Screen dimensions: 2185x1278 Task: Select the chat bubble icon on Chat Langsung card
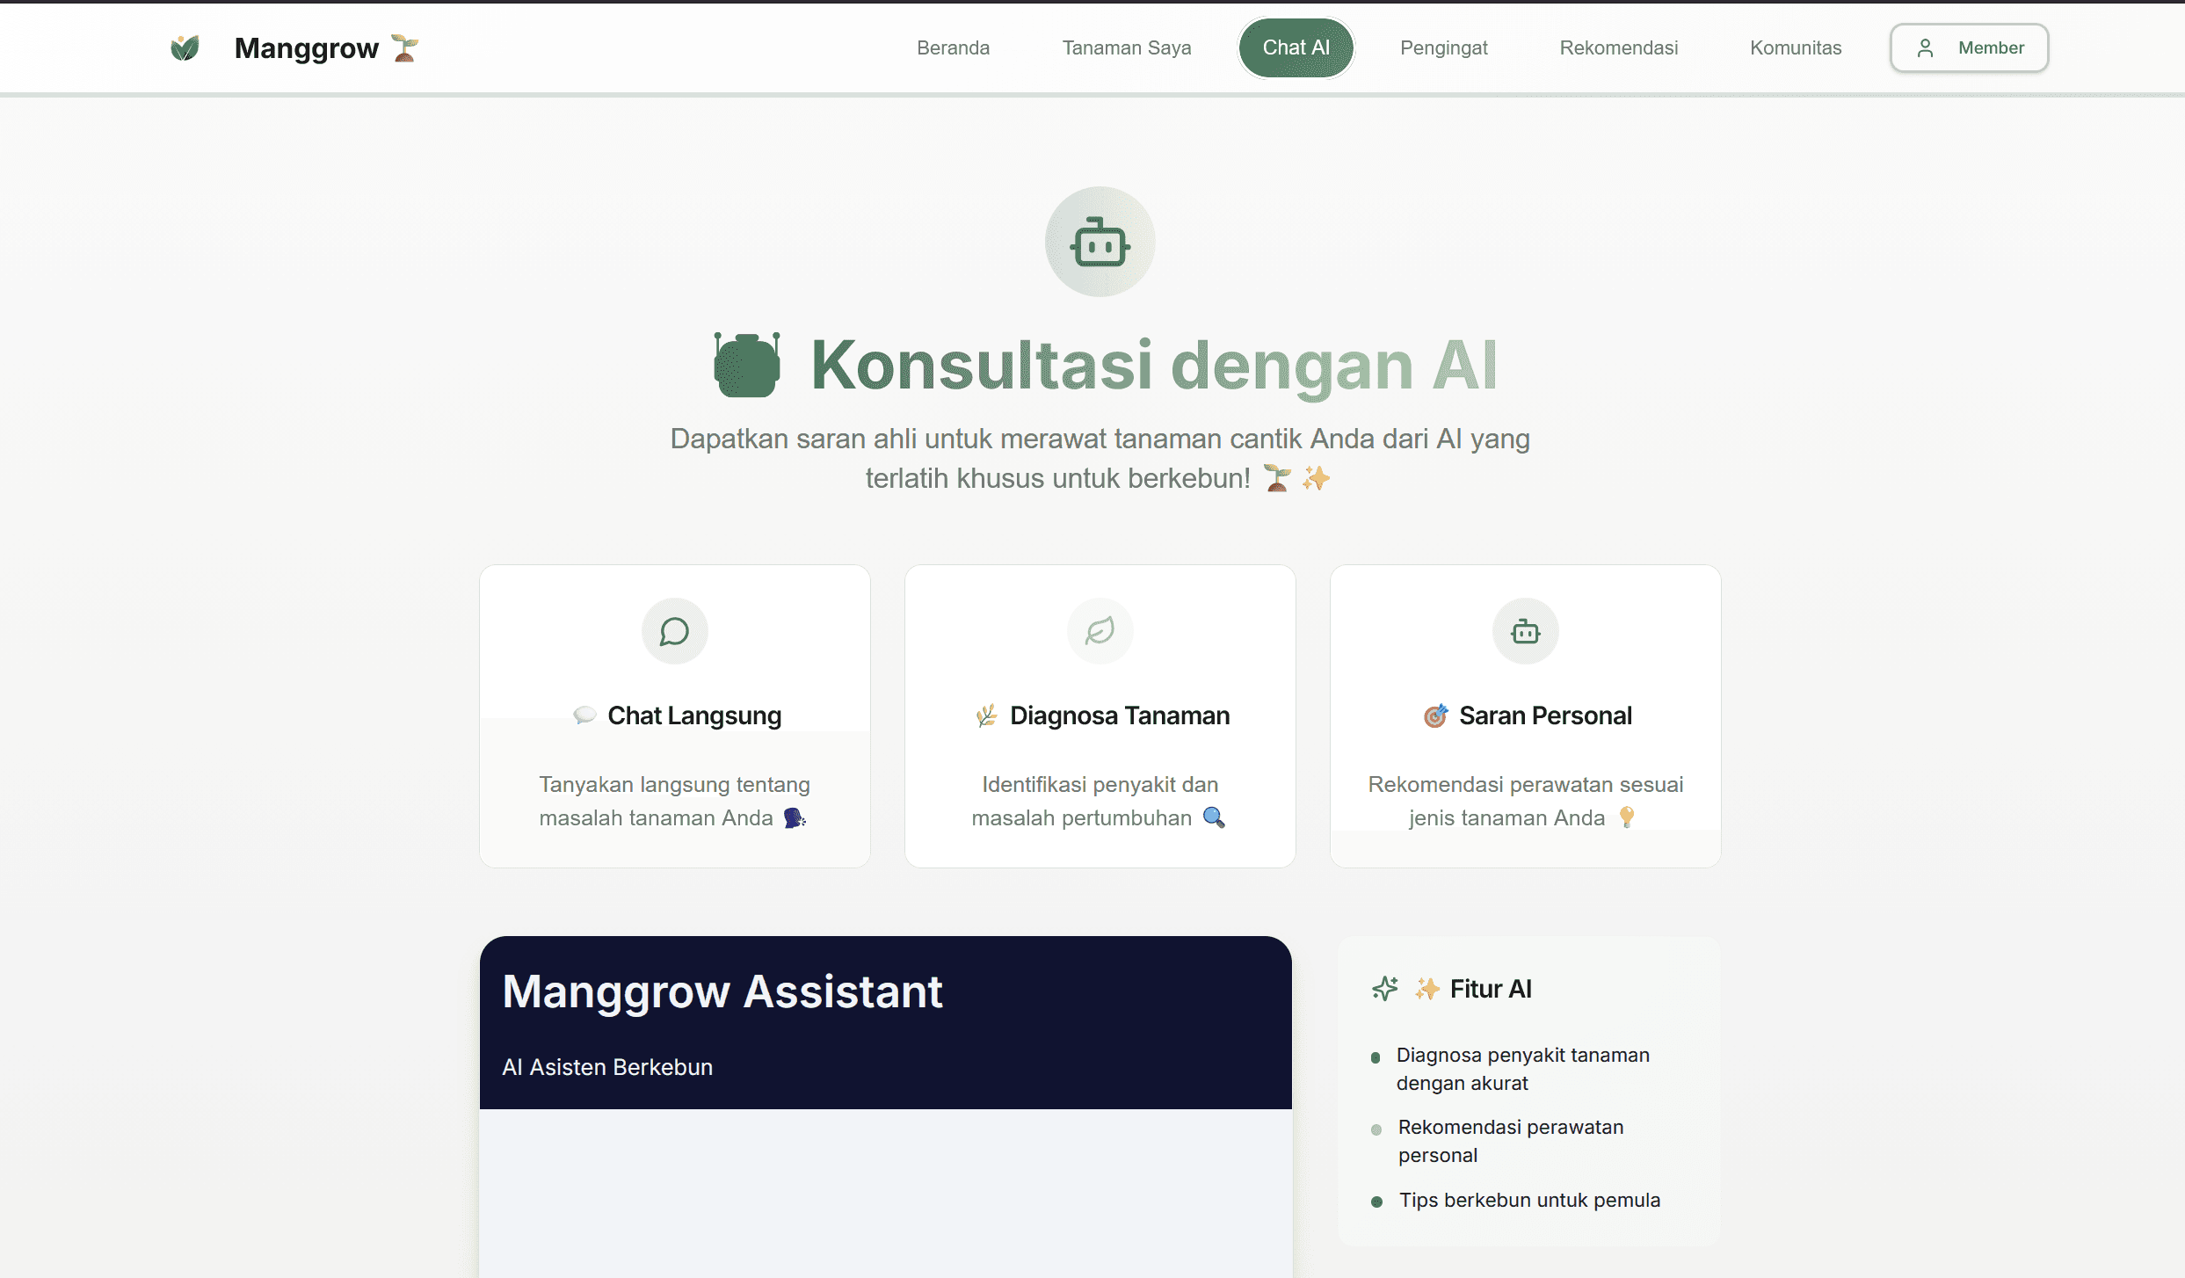coord(673,631)
